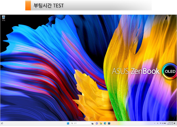Open the clock and date panel
The image size is (177, 127).
pyautogui.click(x=170, y=123)
